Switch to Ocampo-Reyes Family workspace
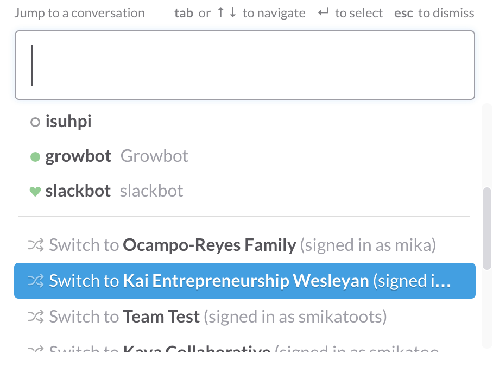This screenshot has height=366, width=493. (x=210, y=245)
